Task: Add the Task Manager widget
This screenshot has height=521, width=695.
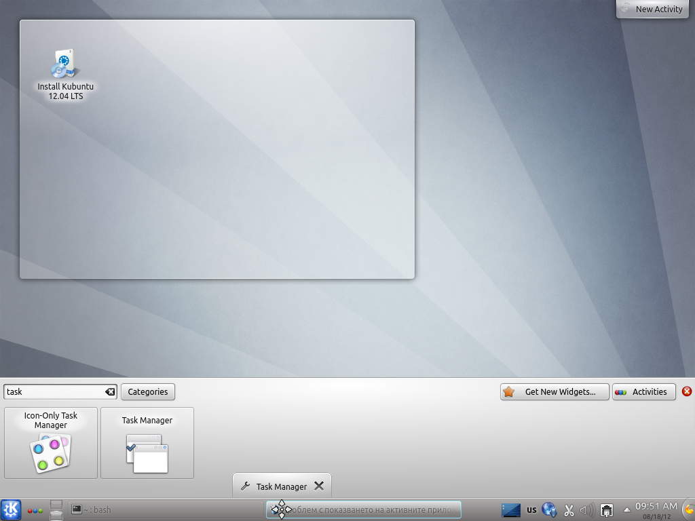Action: tap(147, 443)
